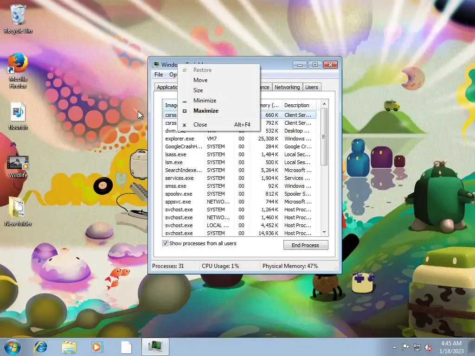475x356 pixels.
Task: Click the taskbar clock showing 4:45 AM
Action: (451, 347)
